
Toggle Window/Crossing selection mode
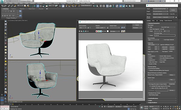coord(34,6)
